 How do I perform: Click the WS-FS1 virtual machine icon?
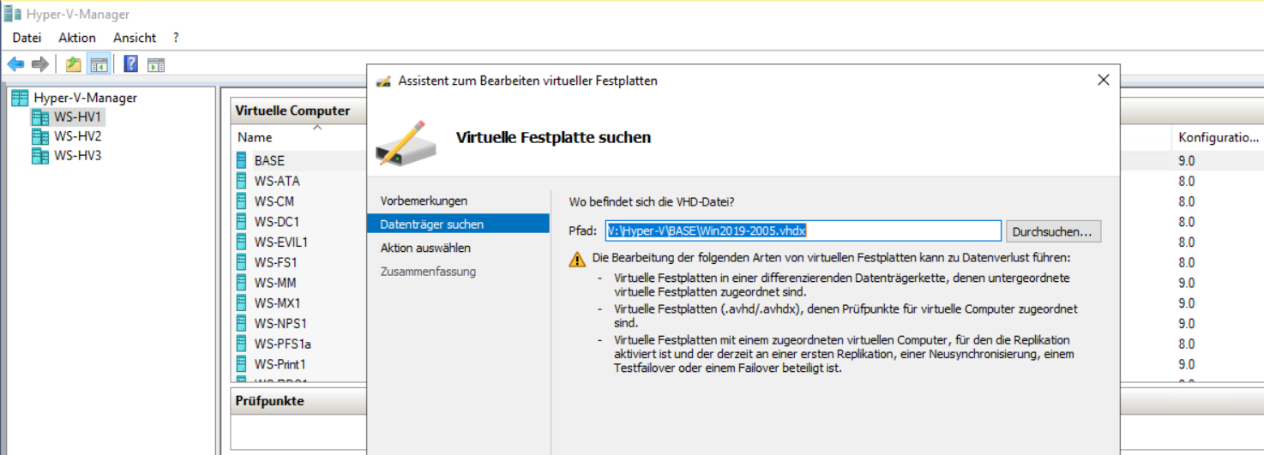coord(242,262)
